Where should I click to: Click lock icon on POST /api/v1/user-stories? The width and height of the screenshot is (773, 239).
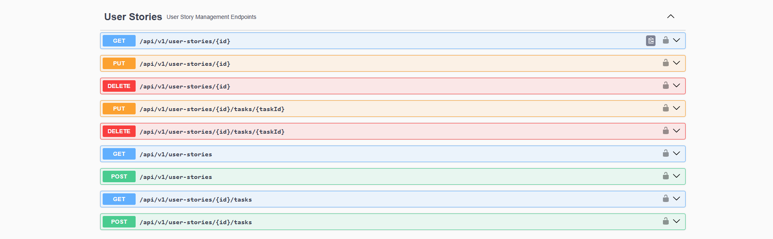click(666, 176)
